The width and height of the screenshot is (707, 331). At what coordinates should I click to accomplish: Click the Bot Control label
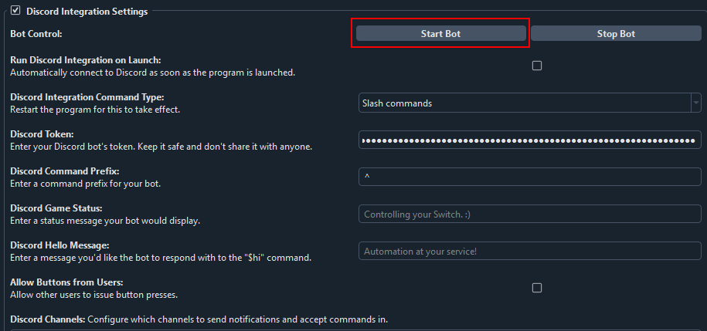point(36,34)
